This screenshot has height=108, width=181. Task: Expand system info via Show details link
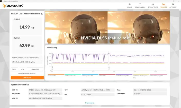pos(89,103)
